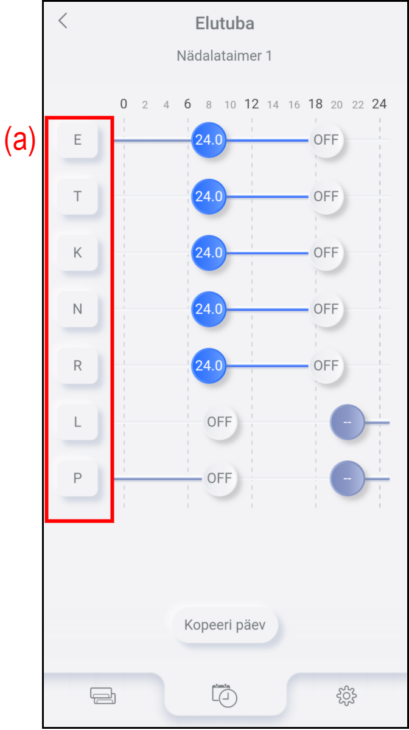Screen dimensions: 409x730
Task: Click the 24.0 setpoint on R row
Action: (209, 366)
